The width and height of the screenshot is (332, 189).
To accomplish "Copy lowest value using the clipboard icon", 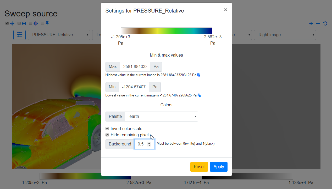I will (x=199, y=95).
